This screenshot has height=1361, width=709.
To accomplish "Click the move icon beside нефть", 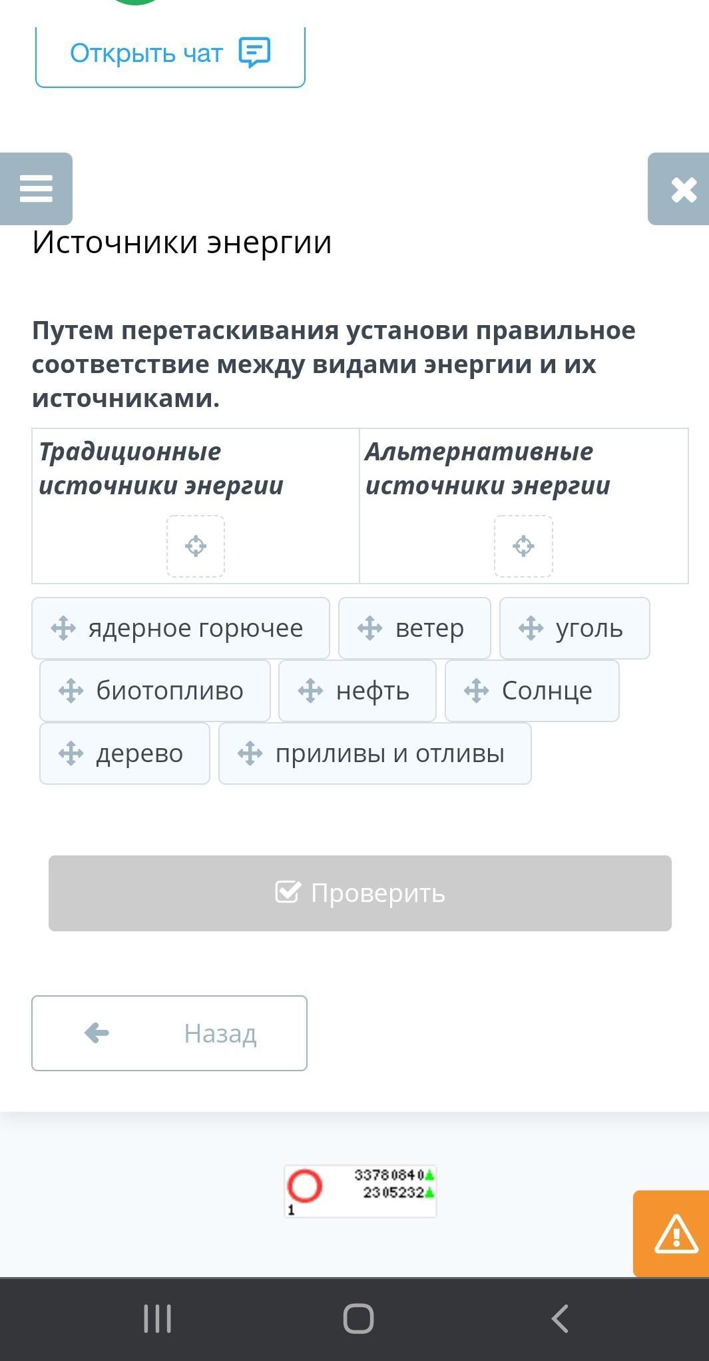I will click(x=310, y=691).
